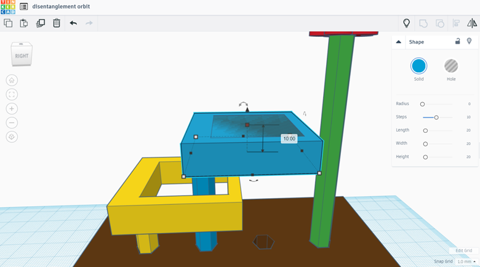This screenshot has width=480, height=267.
Task: Click the Radius slider handle
Action: click(x=422, y=104)
